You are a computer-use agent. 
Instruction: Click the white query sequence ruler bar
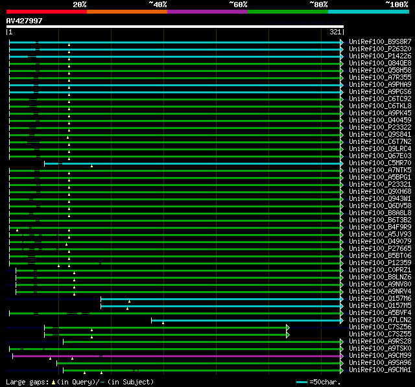click(174, 27)
